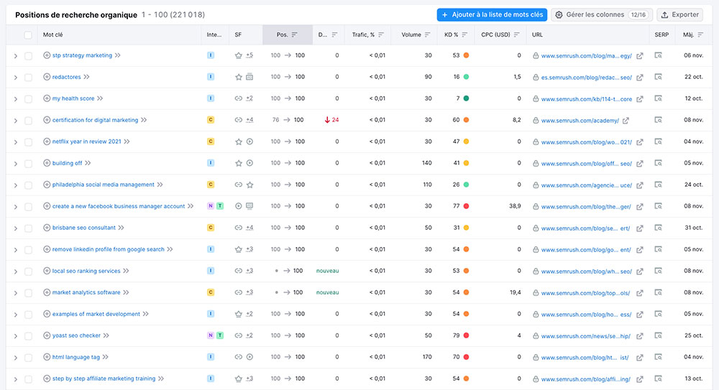Expand the html language tag row
Viewport: 719px width, 390px height.
tap(16, 358)
